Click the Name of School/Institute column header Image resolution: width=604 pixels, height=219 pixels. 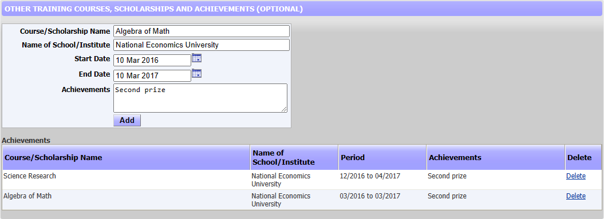click(294, 157)
